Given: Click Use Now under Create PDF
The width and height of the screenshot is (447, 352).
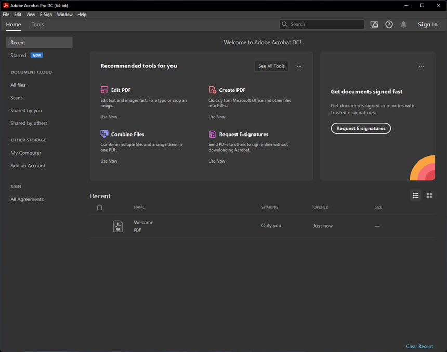Looking at the screenshot, I should (x=217, y=117).
